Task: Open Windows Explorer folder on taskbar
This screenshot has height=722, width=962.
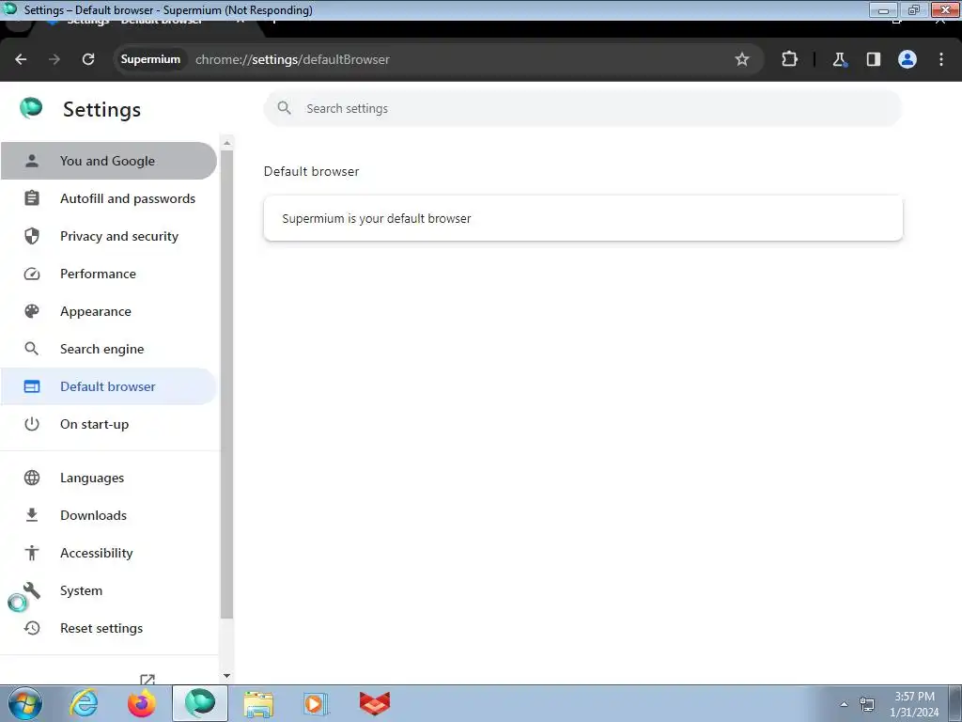Action: 258,703
